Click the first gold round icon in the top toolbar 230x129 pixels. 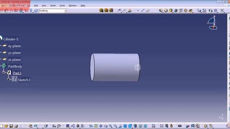click(101, 10)
